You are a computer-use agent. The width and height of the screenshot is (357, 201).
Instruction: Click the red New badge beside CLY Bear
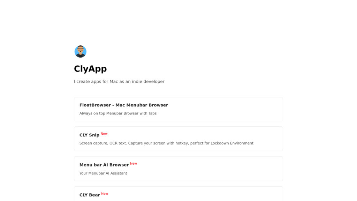[105, 194]
